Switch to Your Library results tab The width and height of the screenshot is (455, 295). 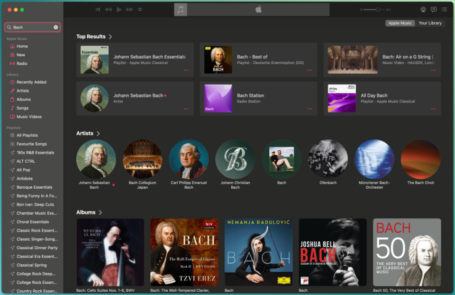[x=430, y=23]
